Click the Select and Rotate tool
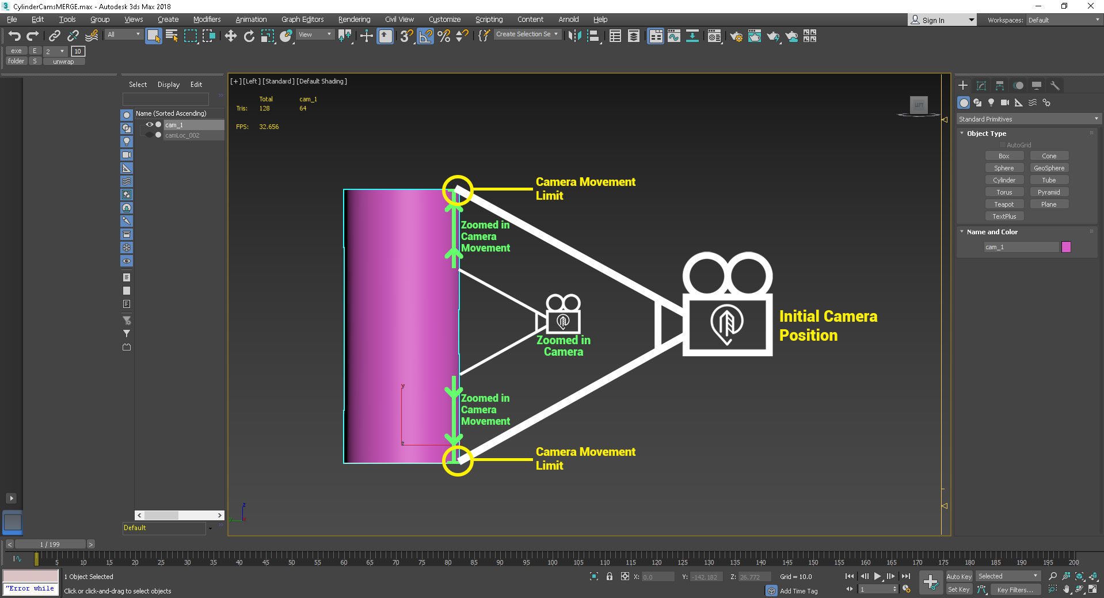Screen dimensions: 1104x598 pyautogui.click(x=249, y=36)
